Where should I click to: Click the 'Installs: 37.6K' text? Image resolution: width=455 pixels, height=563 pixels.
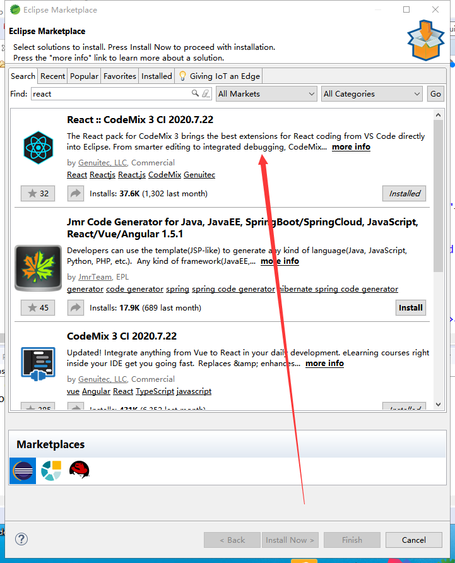[x=115, y=194]
